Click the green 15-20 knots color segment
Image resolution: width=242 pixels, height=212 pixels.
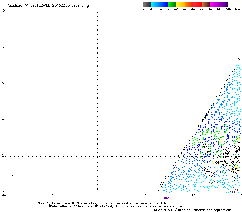[172, 4]
